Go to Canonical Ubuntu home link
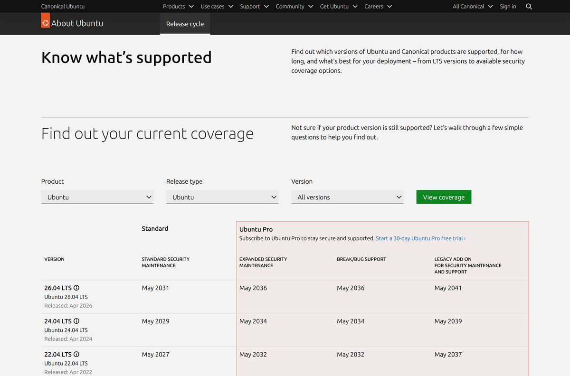 [63, 6]
